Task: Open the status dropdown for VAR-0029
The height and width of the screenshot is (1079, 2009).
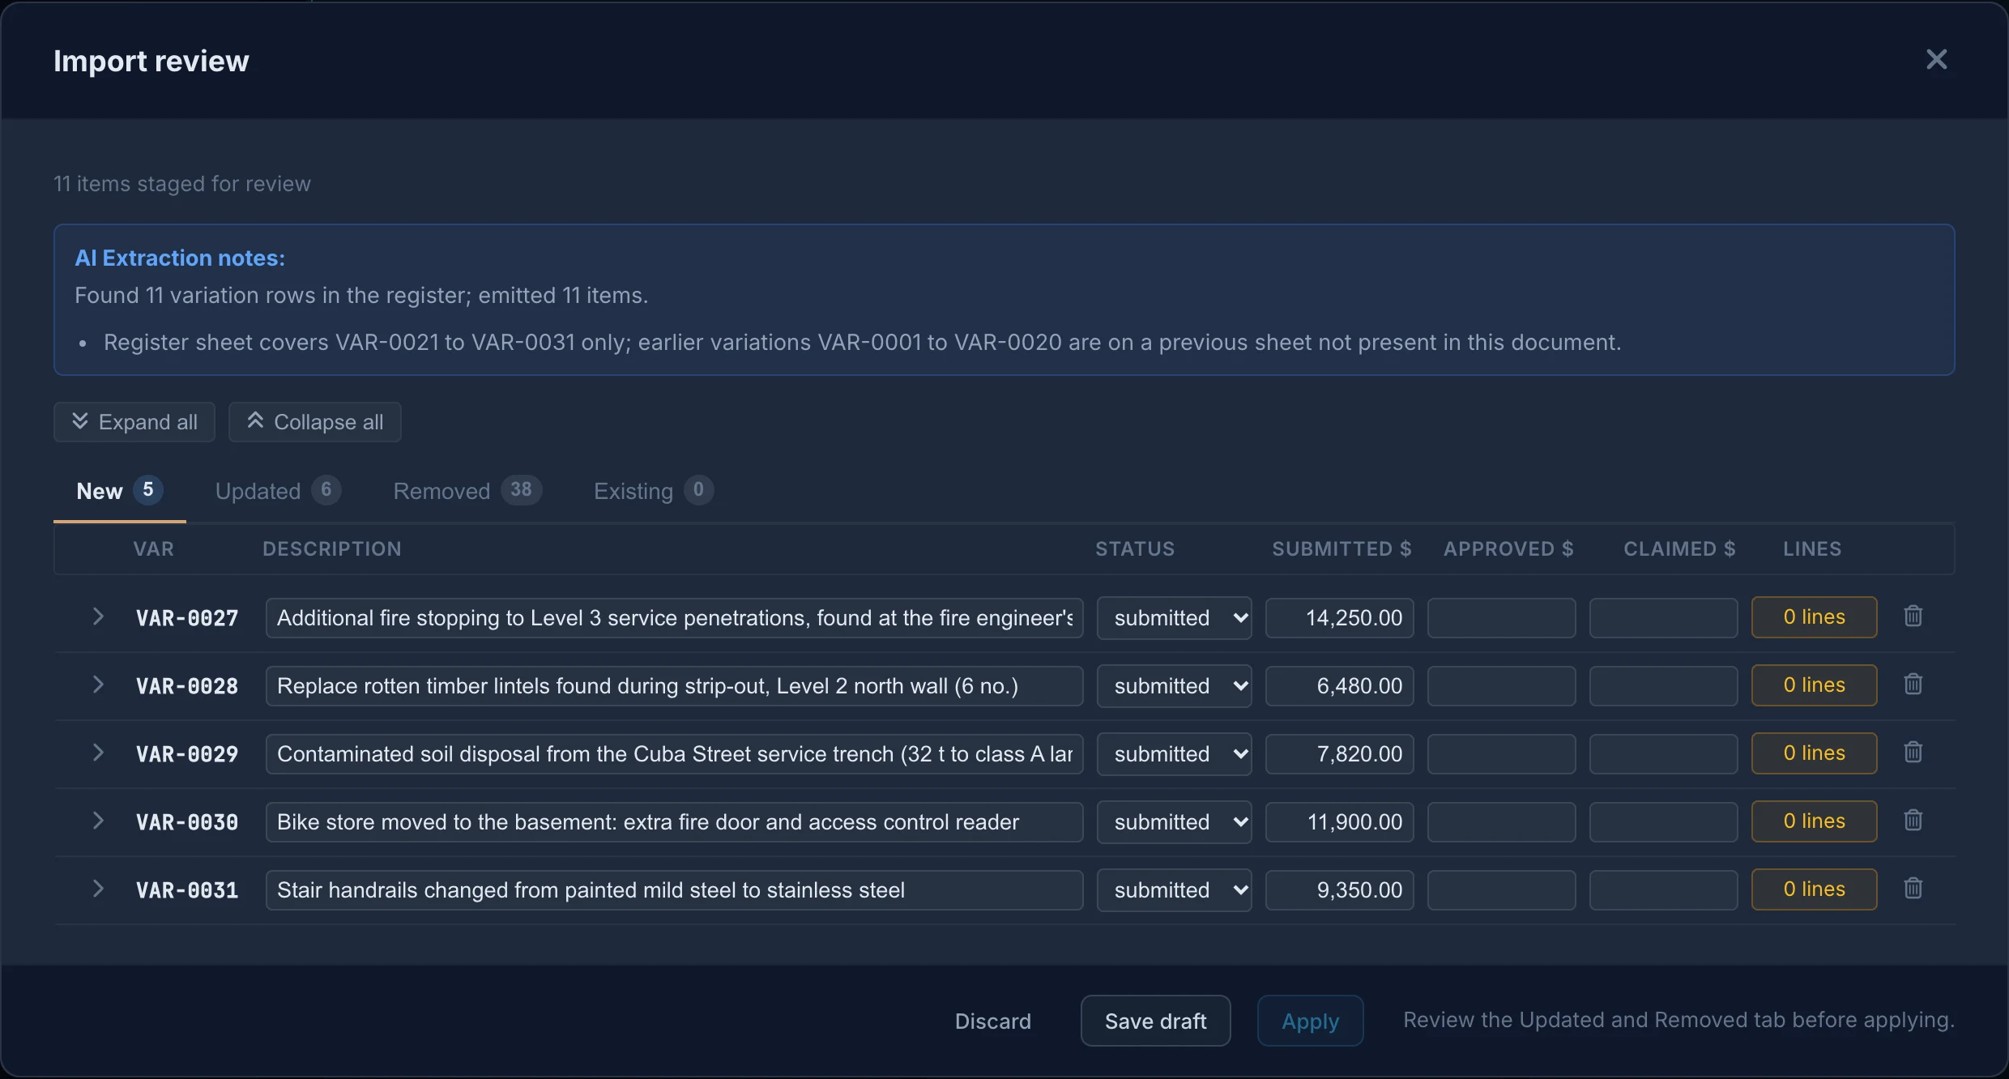Action: 1174,754
